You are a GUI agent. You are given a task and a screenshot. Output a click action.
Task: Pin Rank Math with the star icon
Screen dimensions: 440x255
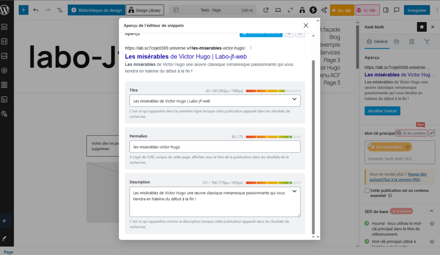422,27
